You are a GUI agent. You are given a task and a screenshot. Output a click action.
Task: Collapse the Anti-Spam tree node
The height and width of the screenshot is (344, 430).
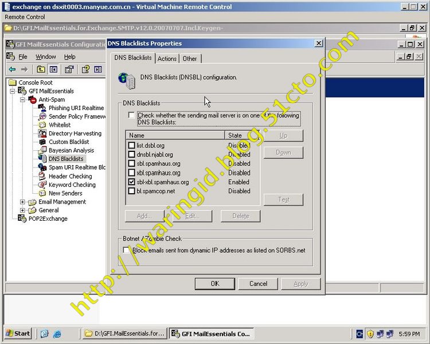22,99
